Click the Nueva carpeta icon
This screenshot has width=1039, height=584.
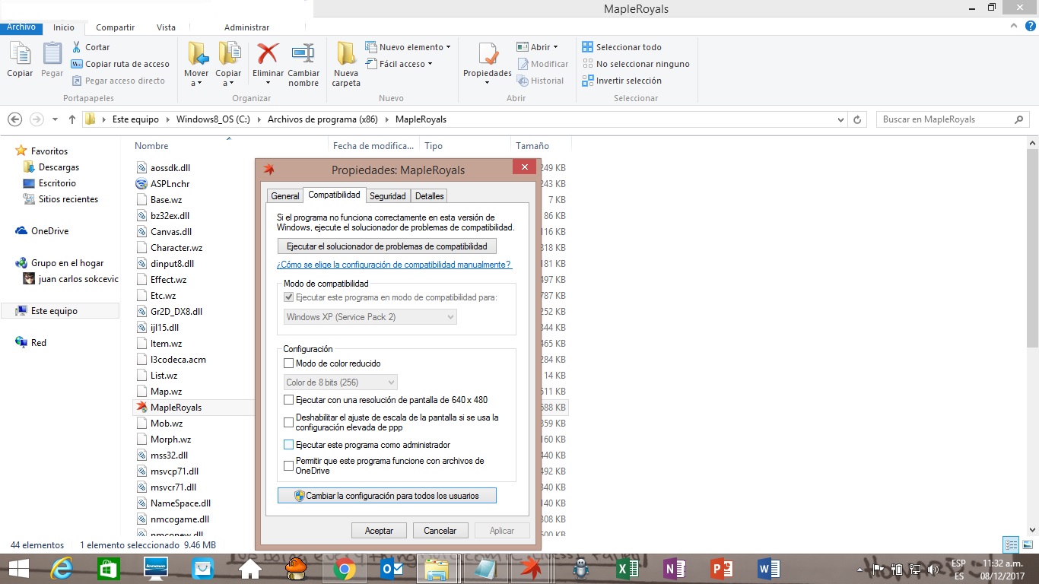click(x=346, y=56)
